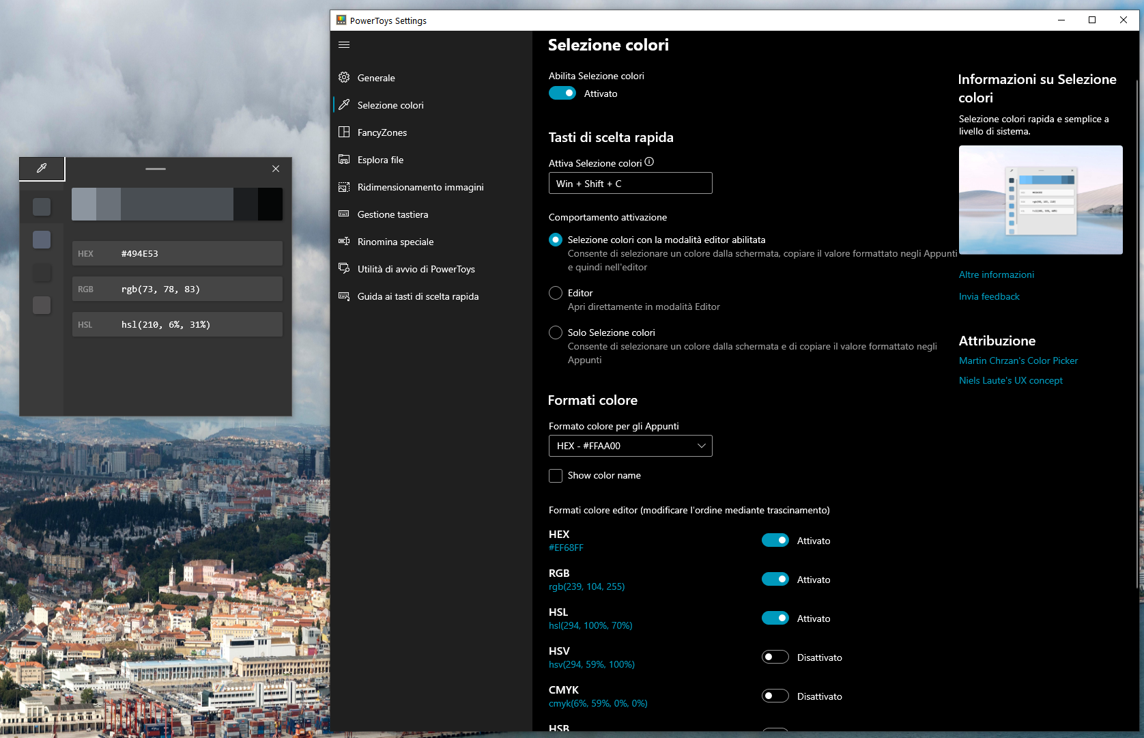Click the #EF68FF sample text under HEX
This screenshot has width=1144, height=738.
click(x=566, y=548)
